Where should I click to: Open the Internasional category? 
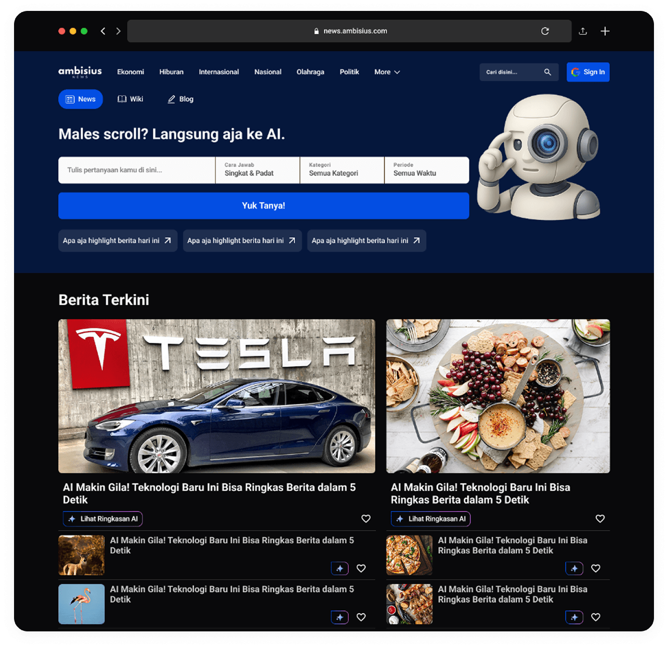tap(219, 72)
